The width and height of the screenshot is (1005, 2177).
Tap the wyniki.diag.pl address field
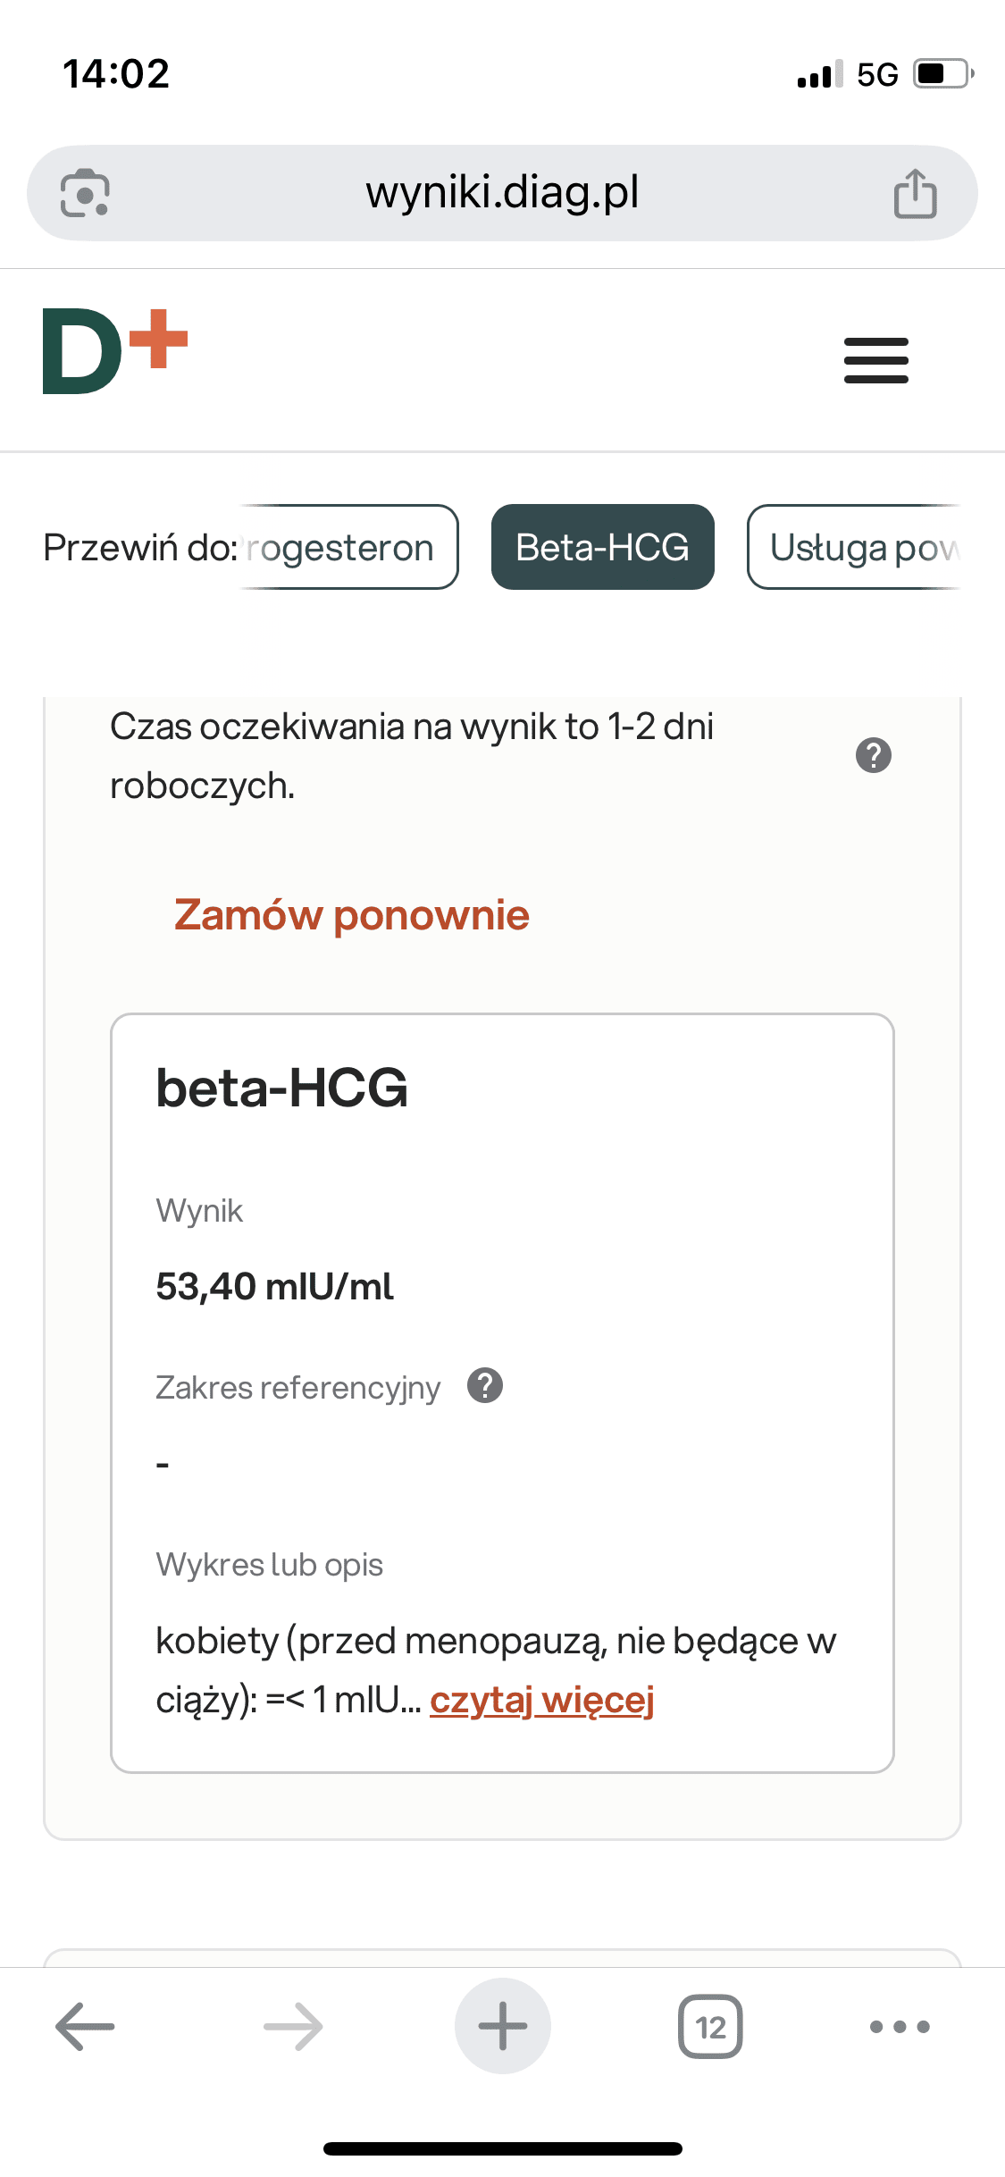tap(502, 193)
